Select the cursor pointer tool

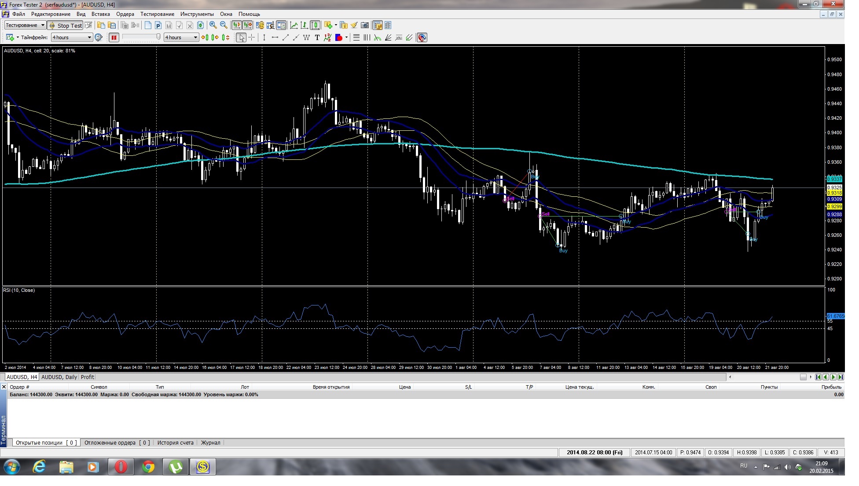click(x=241, y=37)
